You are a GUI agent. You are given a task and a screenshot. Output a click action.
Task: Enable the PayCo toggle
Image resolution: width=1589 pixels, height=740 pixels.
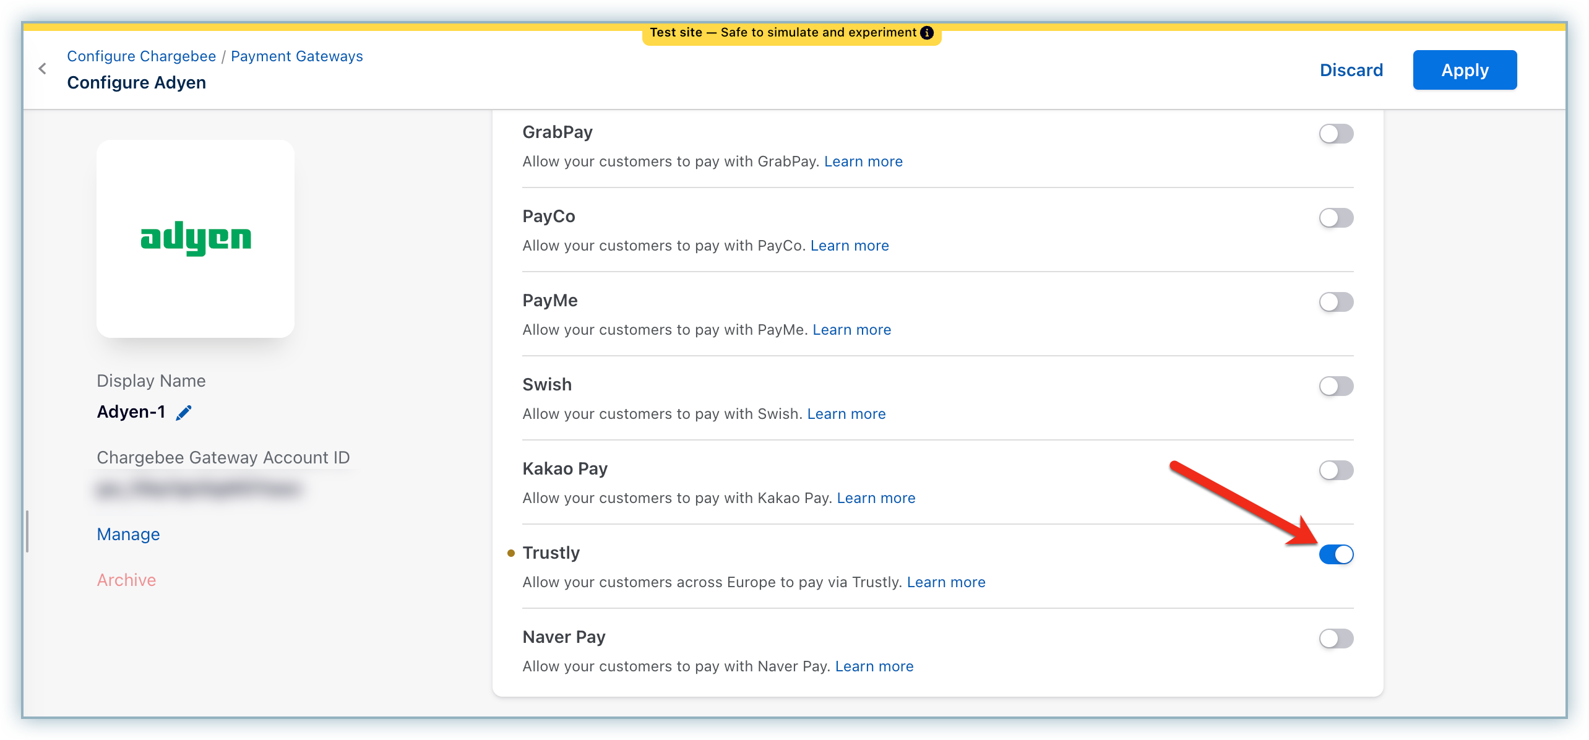point(1336,218)
